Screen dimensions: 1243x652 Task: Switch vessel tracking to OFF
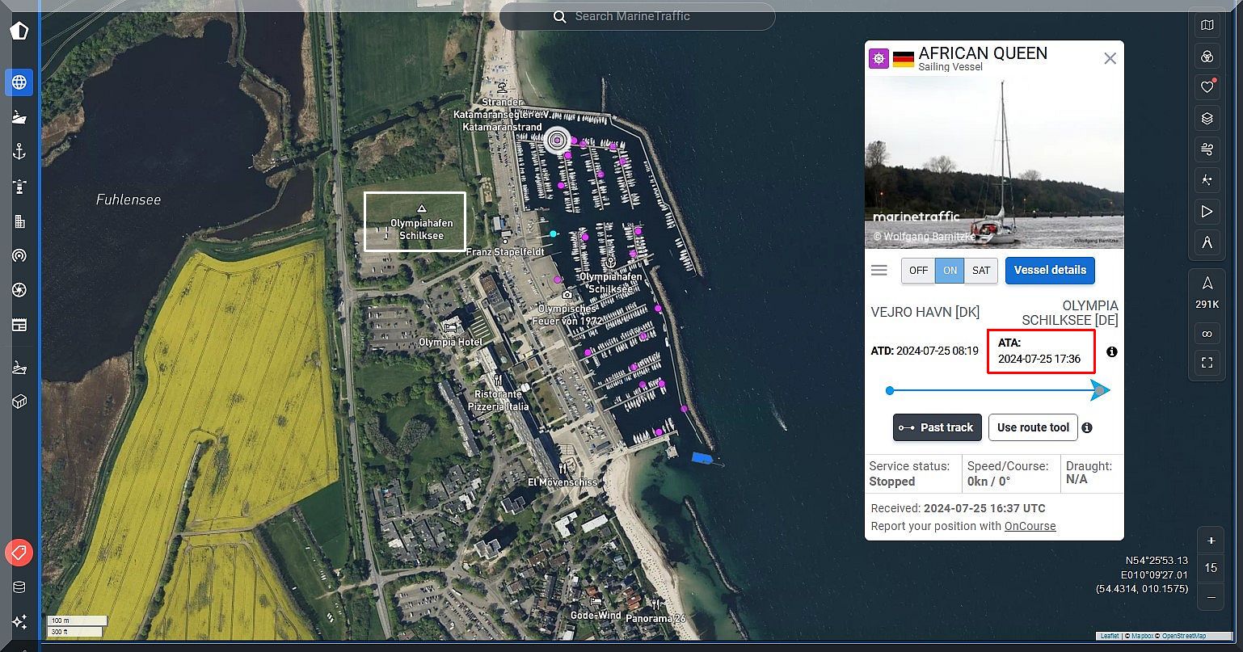pyautogui.click(x=918, y=271)
